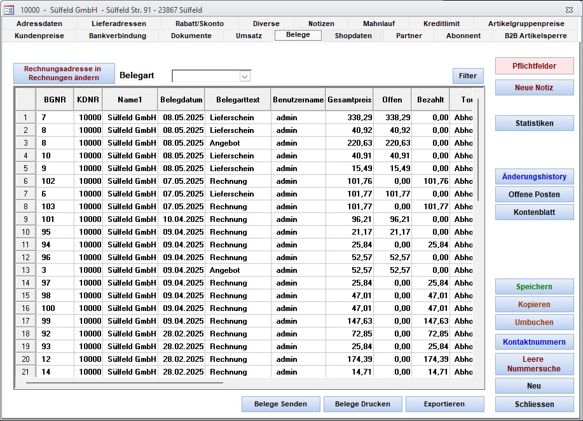Viewport: 583px width, 421px height.
Task: View Offene Posten
Action: 534,195
